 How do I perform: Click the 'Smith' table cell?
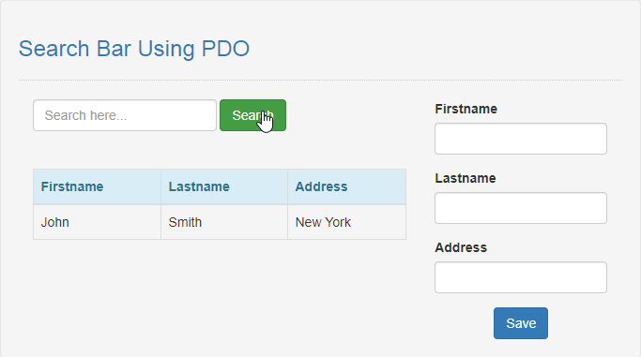[224, 222]
